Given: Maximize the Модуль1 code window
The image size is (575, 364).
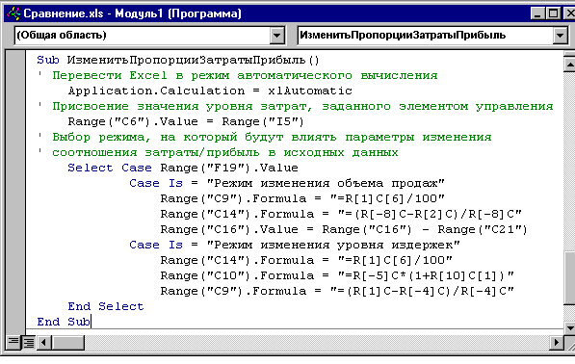Looking at the screenshot, I should click(553, 13).
